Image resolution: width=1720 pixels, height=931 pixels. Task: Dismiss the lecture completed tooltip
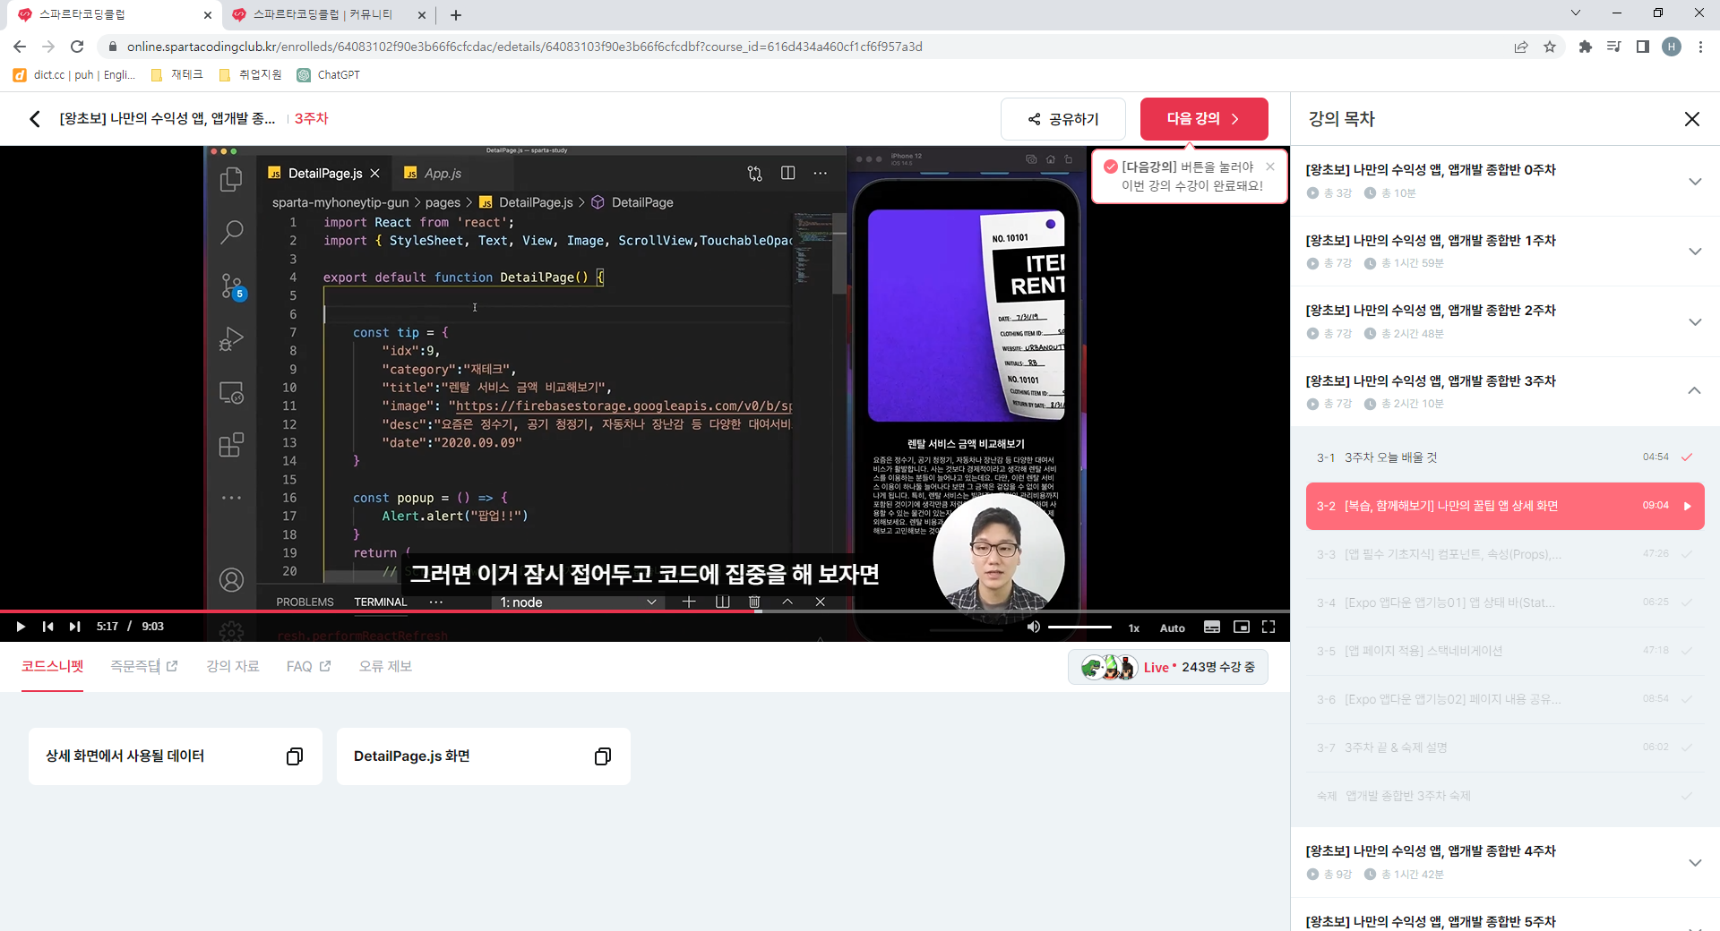coord(1269,167)
